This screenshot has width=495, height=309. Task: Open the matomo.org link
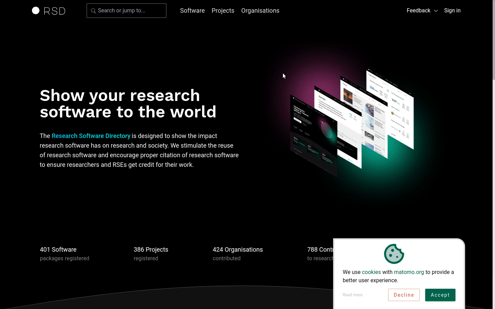409,272
